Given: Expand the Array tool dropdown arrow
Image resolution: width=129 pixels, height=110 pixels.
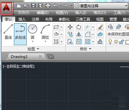Looking at the screenshot, I should pyautogui.click(x=93, y=42).
